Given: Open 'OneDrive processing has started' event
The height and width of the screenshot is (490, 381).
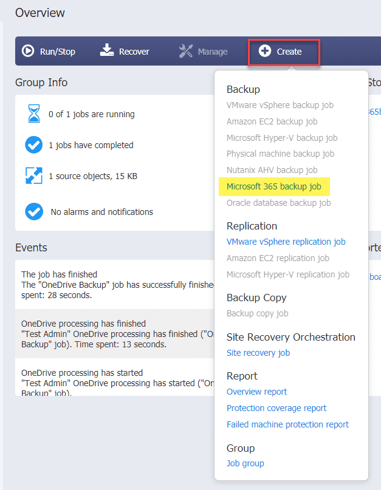Looking at the screenshot, I should pyautogui.click(x=114, y=377).
